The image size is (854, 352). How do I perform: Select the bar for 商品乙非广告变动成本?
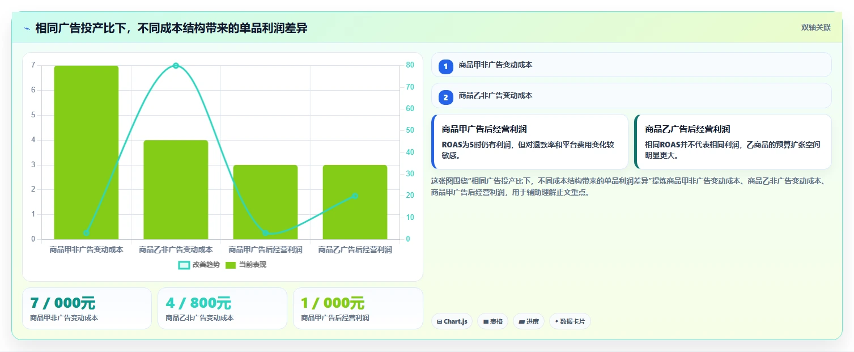pyautogui.click(x=176, y=189)
